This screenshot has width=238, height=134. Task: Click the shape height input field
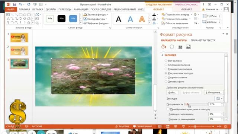(x=212, y=16)
